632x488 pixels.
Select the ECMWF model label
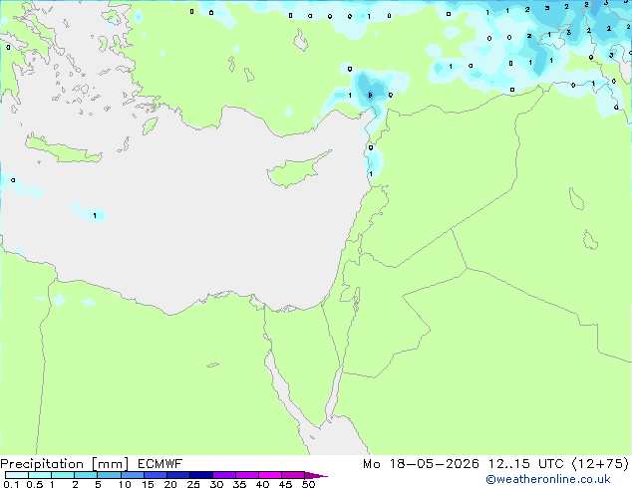pyautogui.click(x=160, y=464)
